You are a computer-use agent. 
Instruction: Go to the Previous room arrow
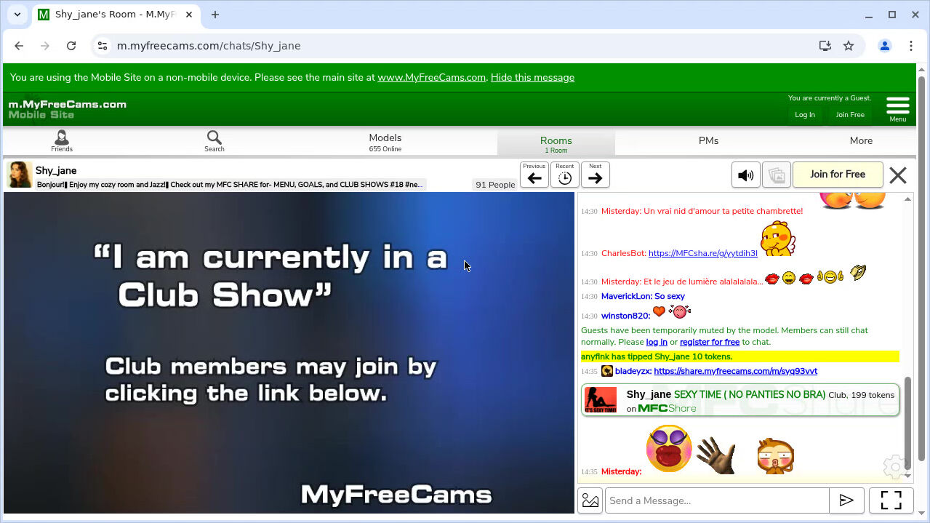pyautogui.click(x=534, y=175)
